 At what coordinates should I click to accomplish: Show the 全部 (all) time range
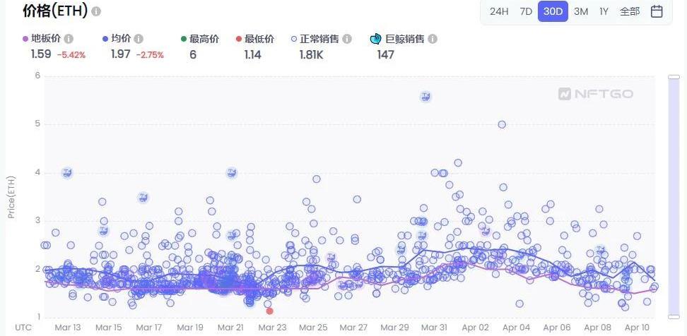(629, 11)
